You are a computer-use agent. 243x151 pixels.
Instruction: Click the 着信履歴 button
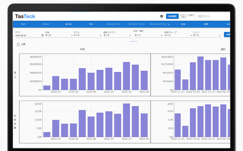click(172, 16)
